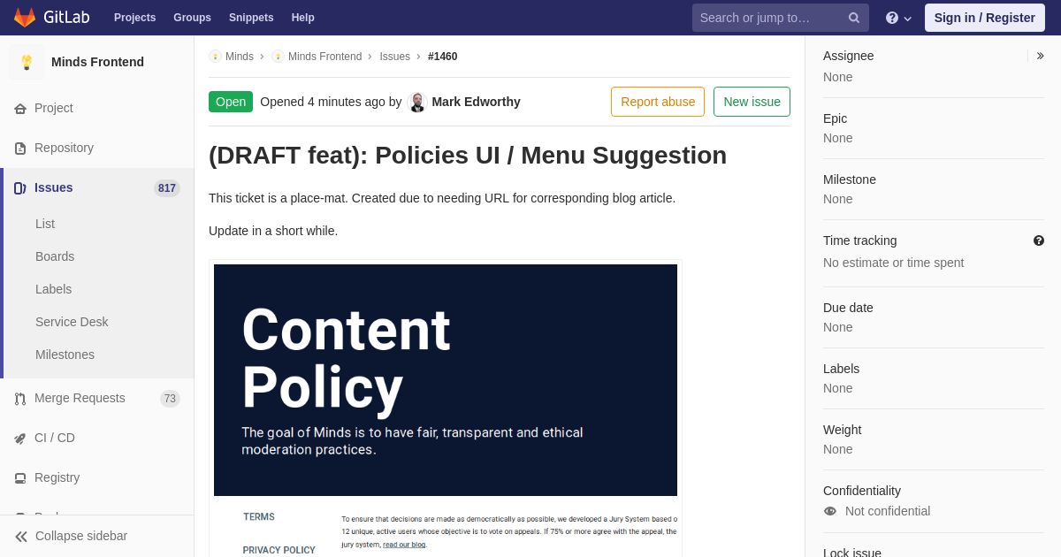Click the Repository file icon

20,149
